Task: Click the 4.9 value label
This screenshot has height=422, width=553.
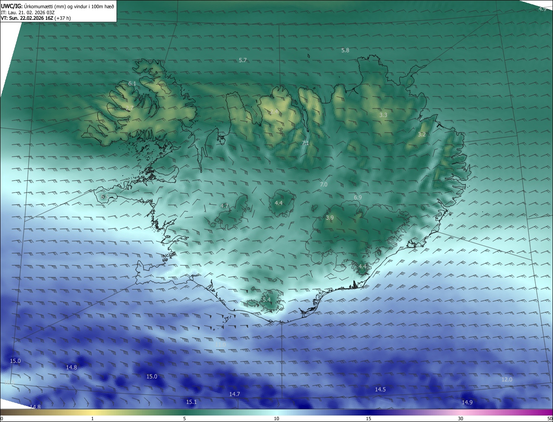Action: 543,9
